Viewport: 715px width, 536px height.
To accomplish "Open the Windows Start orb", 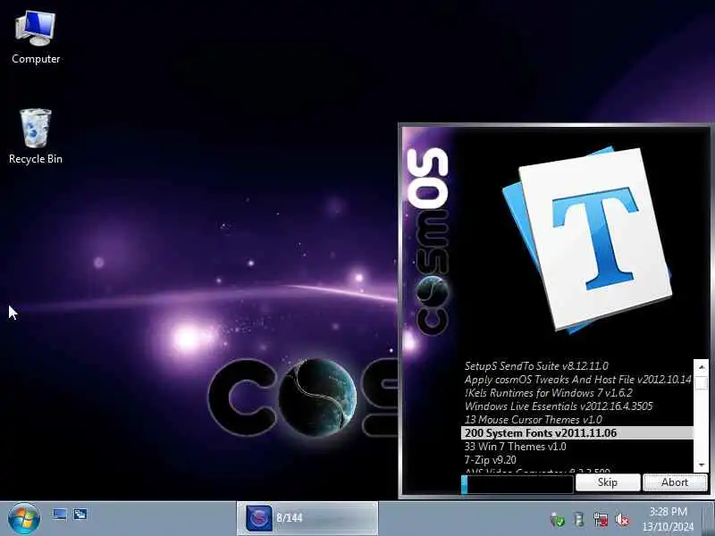I will [x=24, y=518].
